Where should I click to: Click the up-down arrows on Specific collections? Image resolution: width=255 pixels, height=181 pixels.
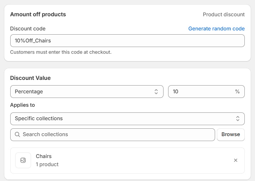238,119
